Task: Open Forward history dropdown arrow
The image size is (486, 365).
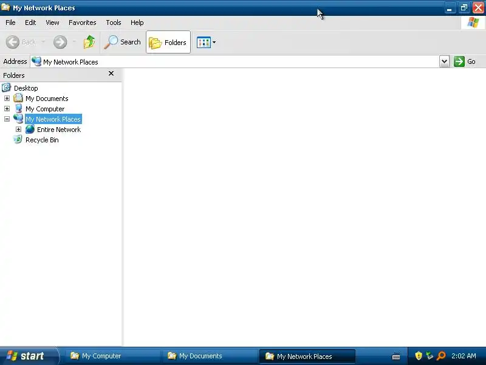Action: (74, 42)
